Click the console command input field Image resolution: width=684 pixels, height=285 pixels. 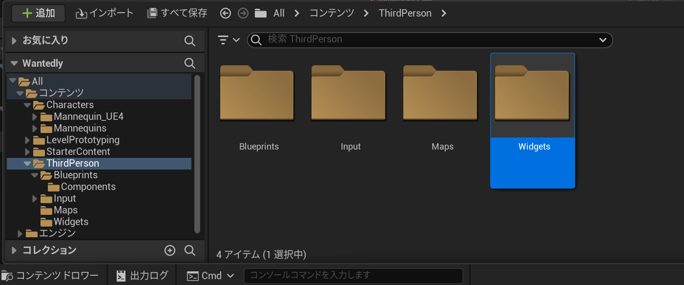click(353, 276)
